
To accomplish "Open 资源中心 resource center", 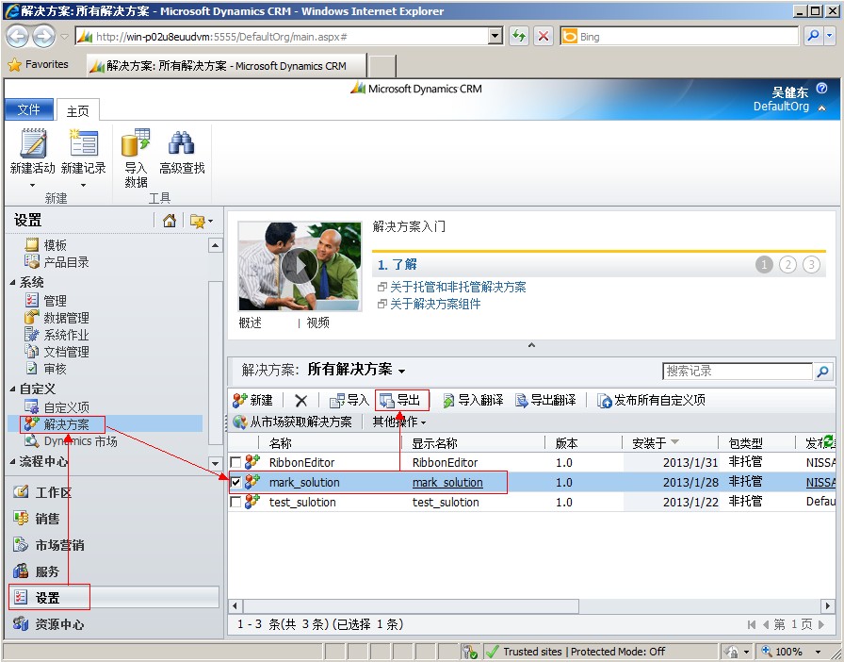I will [48, 624].
